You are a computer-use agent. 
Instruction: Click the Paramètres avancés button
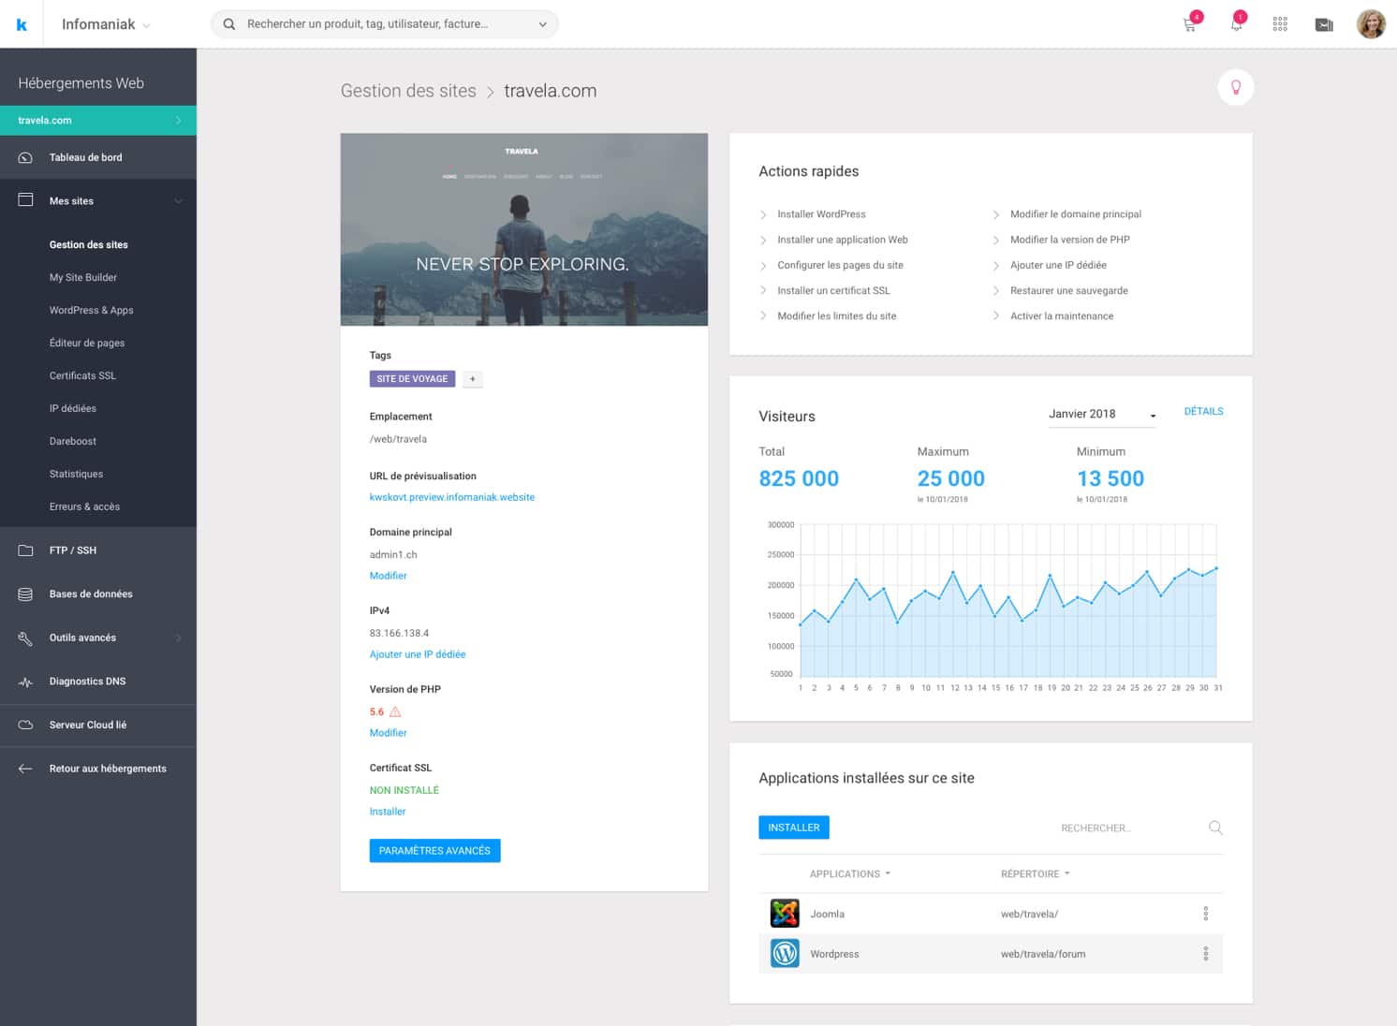click(x=434, y=851)
